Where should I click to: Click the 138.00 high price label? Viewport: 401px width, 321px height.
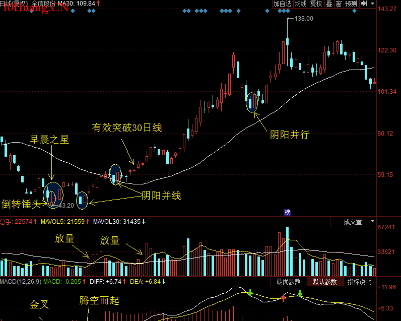tap(304, 19)
